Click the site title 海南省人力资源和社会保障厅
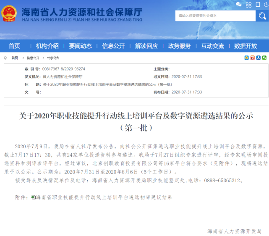Viewport: 269px width, 236px height. coord(82,12)
